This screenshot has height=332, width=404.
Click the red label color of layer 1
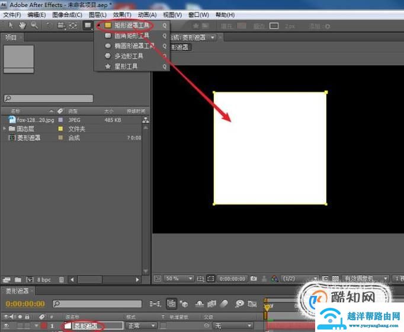tap(44, 325)
